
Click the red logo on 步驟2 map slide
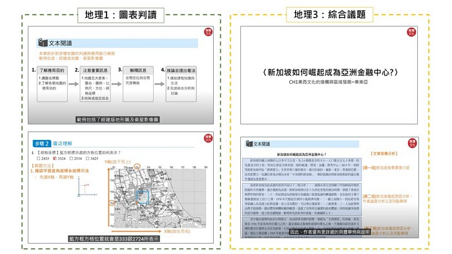[208, 138]
